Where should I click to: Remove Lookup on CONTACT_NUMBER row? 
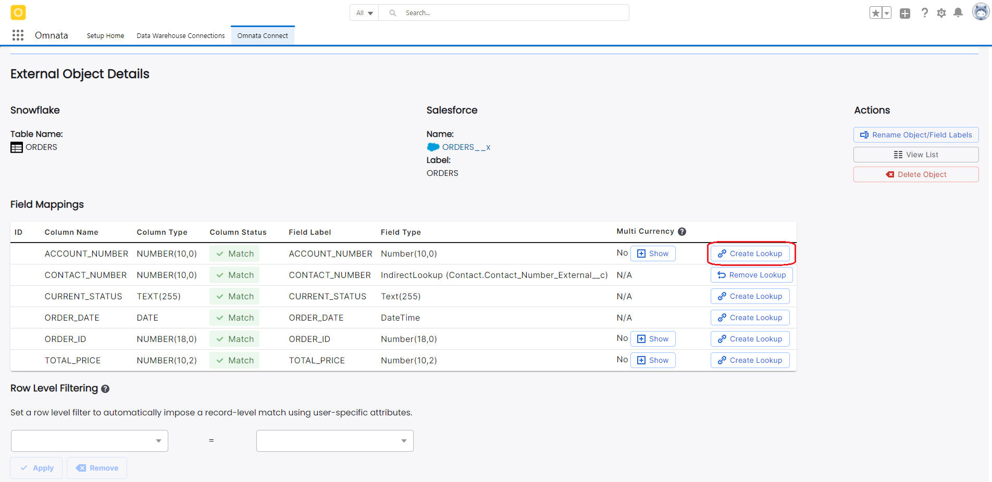(x=752, y=275)
